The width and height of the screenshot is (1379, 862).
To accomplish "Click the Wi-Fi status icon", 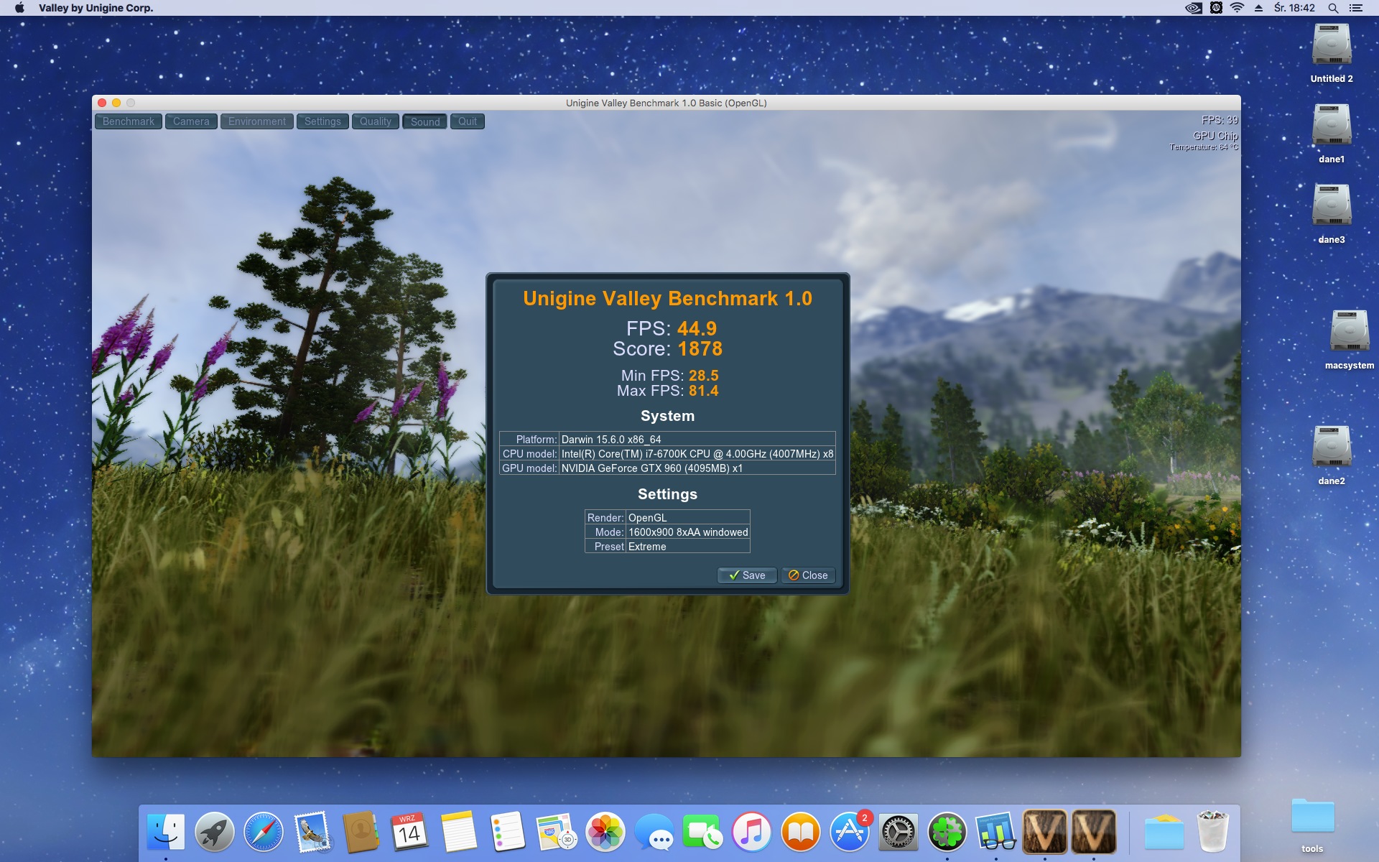I will [1237, 8].
